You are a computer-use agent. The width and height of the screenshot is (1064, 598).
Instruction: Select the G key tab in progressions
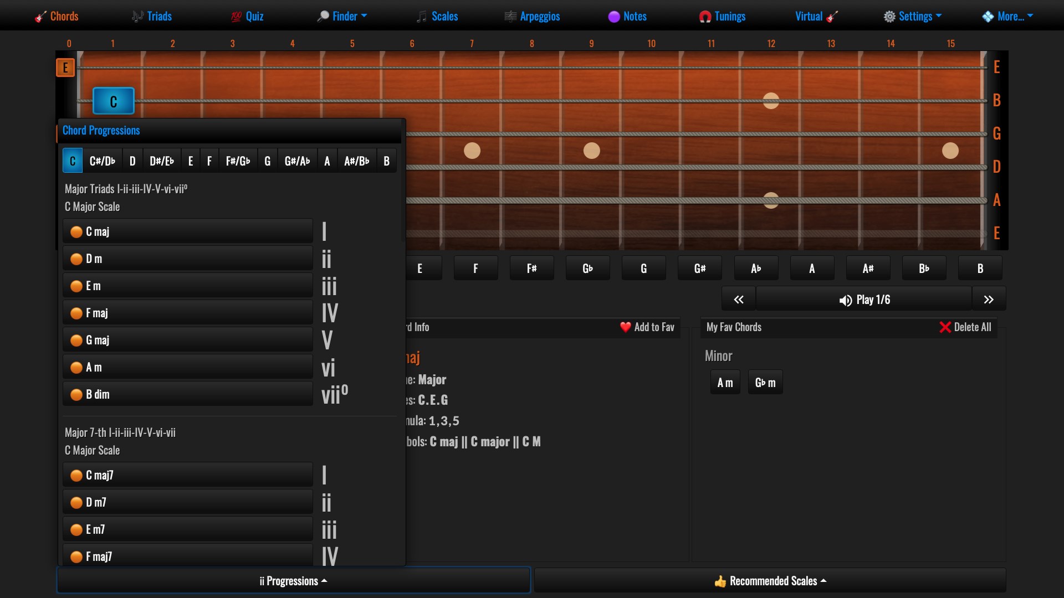tap(268, 161)
